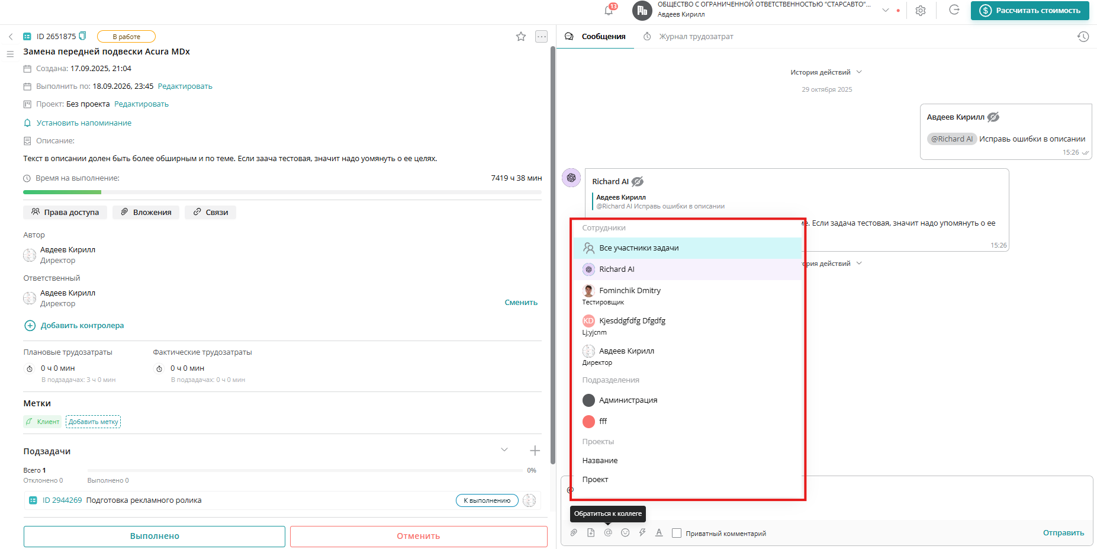
Task: Open the three-dots task options menu
Action: click(x=542, y=37)
